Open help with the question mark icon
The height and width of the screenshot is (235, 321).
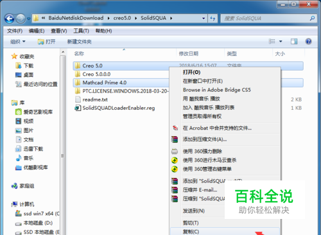click(x=308, y=41)
